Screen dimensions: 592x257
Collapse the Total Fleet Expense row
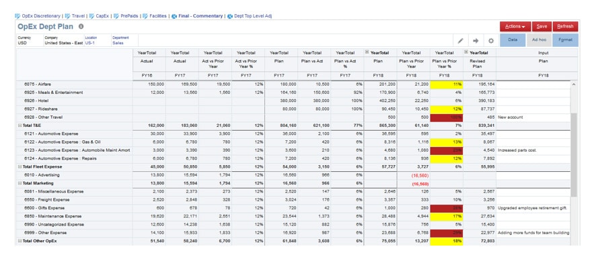point(20,166)
